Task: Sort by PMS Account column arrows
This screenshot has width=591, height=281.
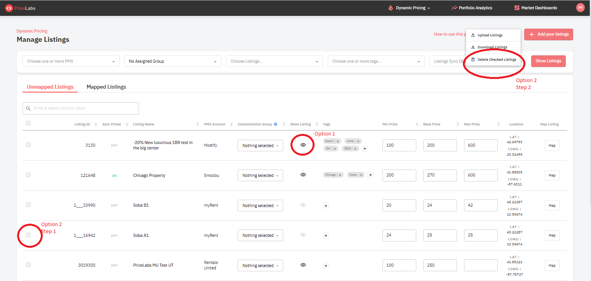Action: click(231, 124)
